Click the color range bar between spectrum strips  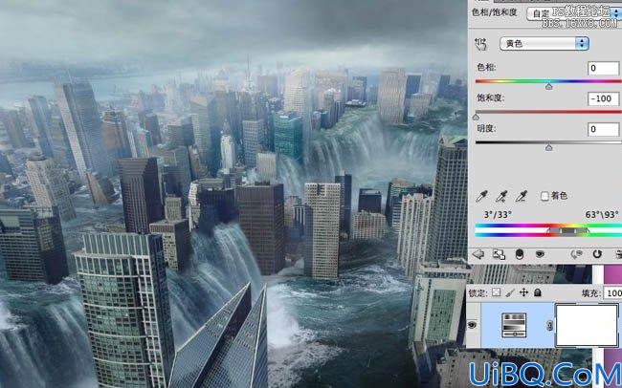coord(568,230)
